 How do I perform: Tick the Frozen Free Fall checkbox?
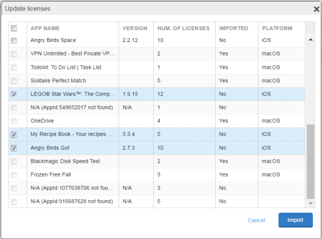point(14,175)
